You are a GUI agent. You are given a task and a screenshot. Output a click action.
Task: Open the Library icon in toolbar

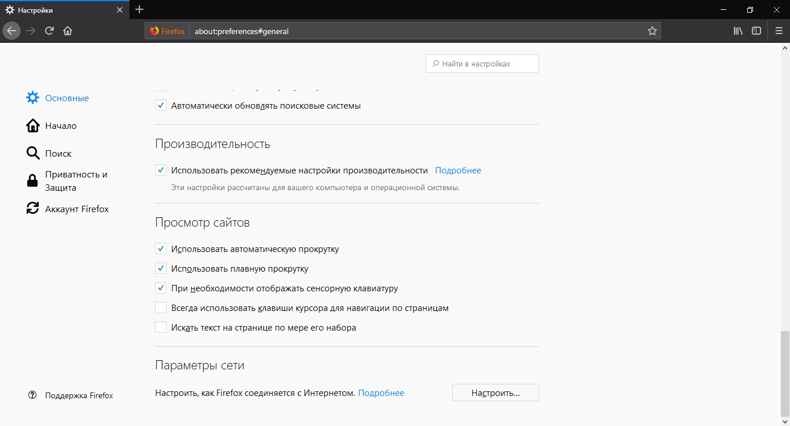(x=738, y=31)
